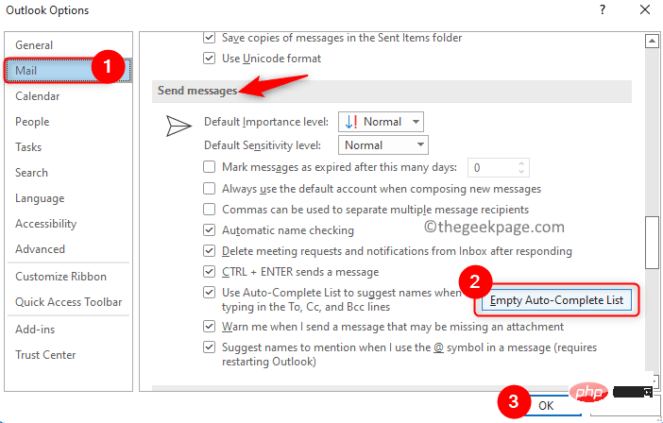The width and height of the screenshot is (663, 423).
Task: Toggle Automatic name checking checkbox
Action: point(209,229)
